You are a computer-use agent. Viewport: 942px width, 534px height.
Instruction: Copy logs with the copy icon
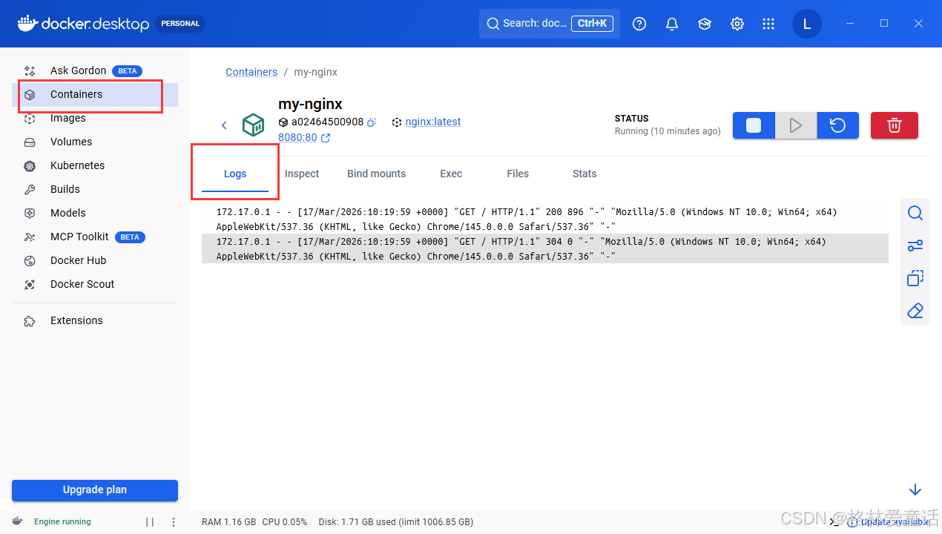click(915, 278)
